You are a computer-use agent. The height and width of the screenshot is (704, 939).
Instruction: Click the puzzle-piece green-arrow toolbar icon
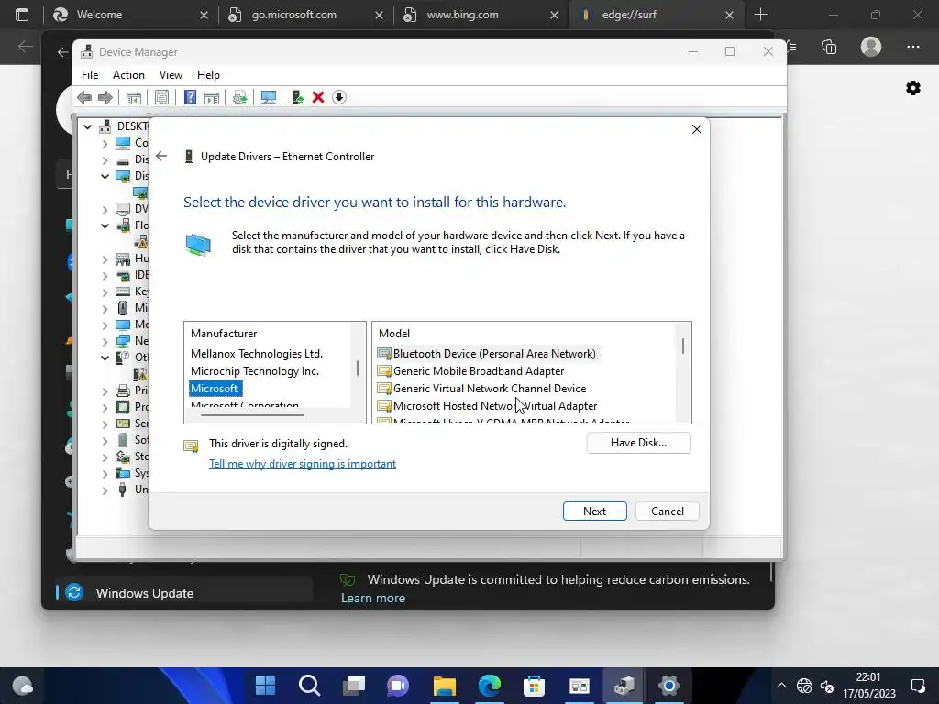[239, 97]
